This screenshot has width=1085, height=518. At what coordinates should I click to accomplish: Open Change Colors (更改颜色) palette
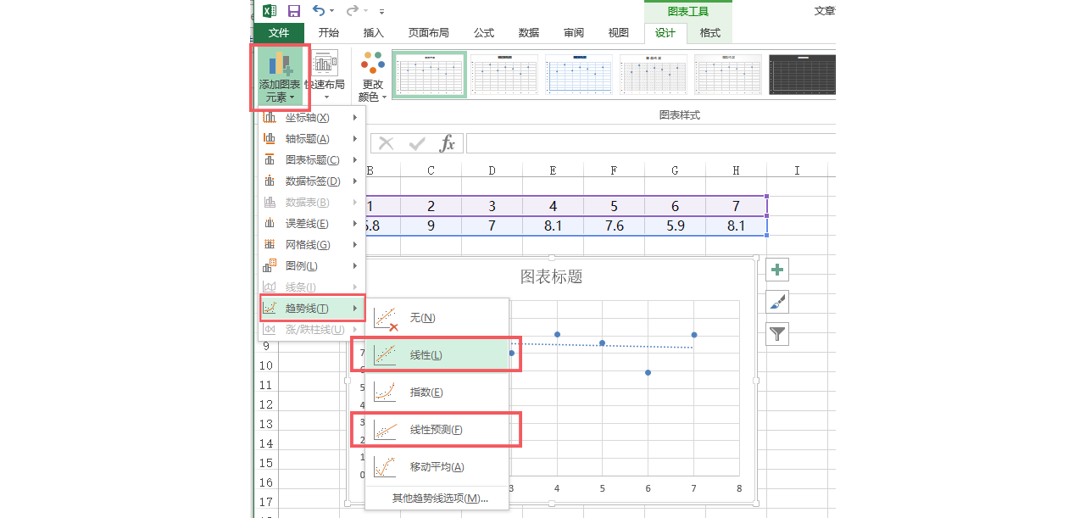372,78
